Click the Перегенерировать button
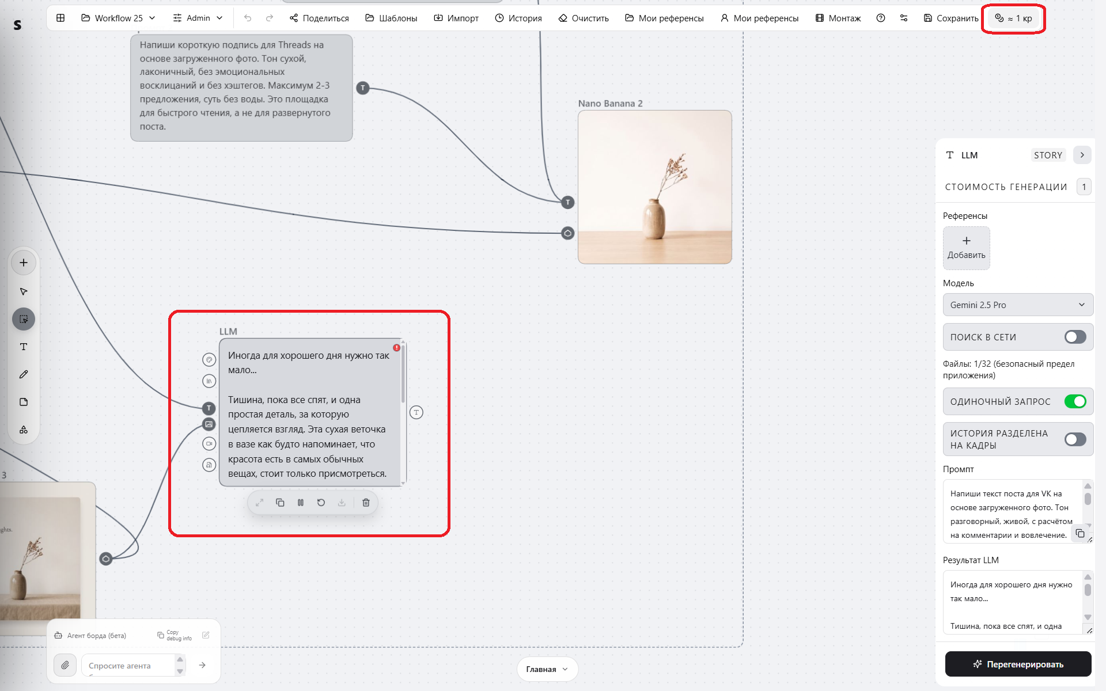The image size is (1106, 691). coord(1018,664)
